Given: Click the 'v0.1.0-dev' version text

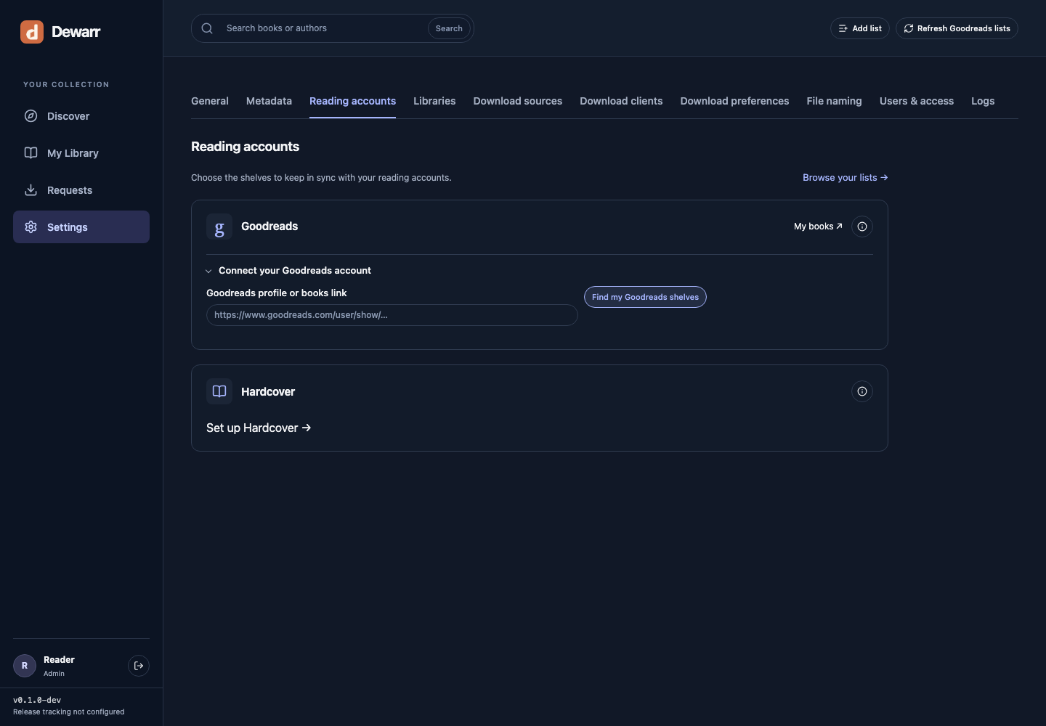Looking at the screenshot, I should coord(37,701).
